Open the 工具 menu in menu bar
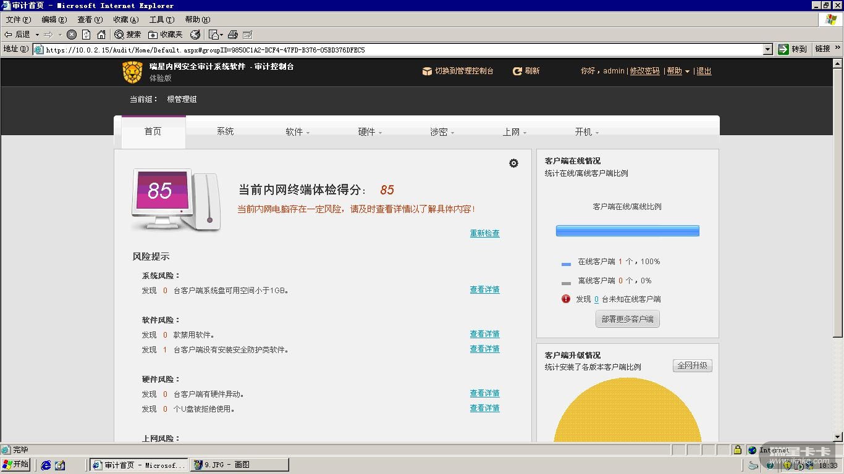The width and height of the screenshot is (844, 474). point(161,20)
